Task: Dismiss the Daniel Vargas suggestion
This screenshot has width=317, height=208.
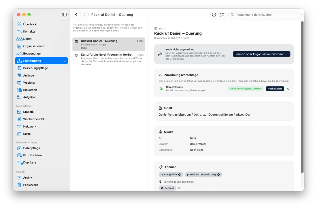Action: (288, 89)
